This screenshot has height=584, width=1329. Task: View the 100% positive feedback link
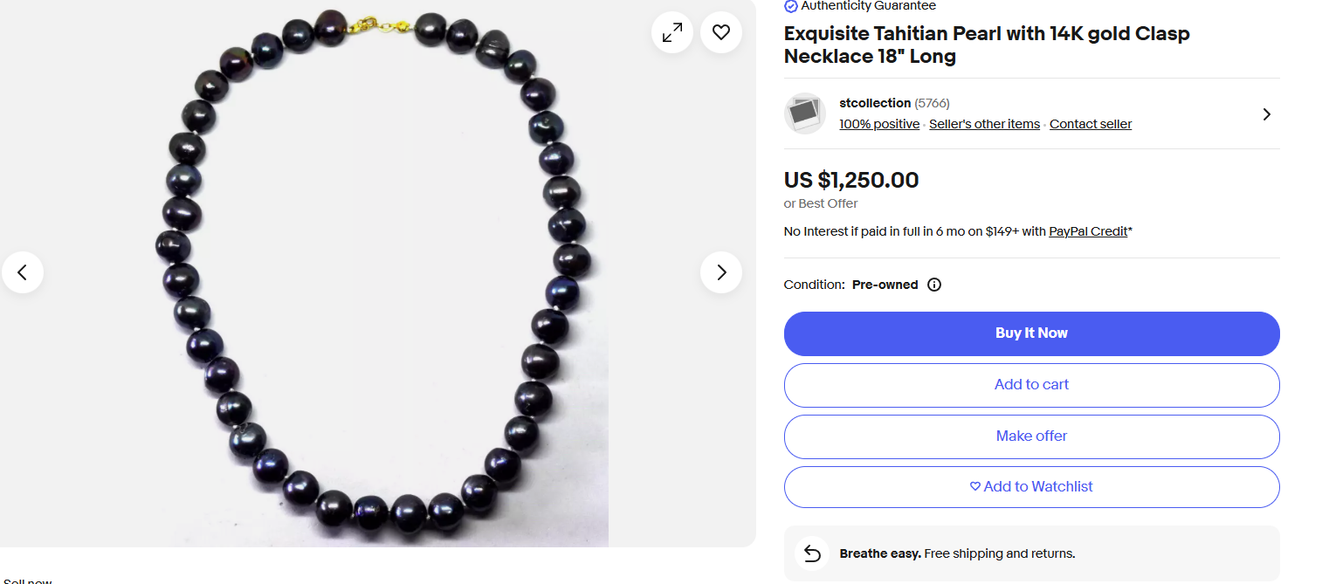pos(879,124)
